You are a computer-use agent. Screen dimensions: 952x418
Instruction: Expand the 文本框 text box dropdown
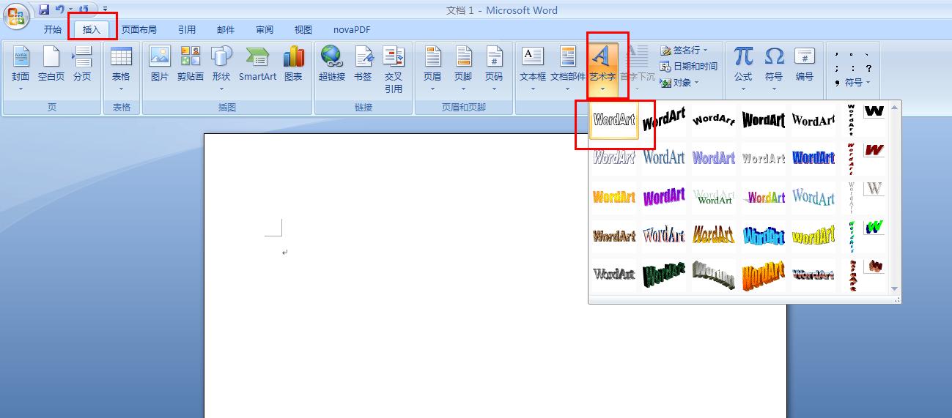(x=533, y=89)
